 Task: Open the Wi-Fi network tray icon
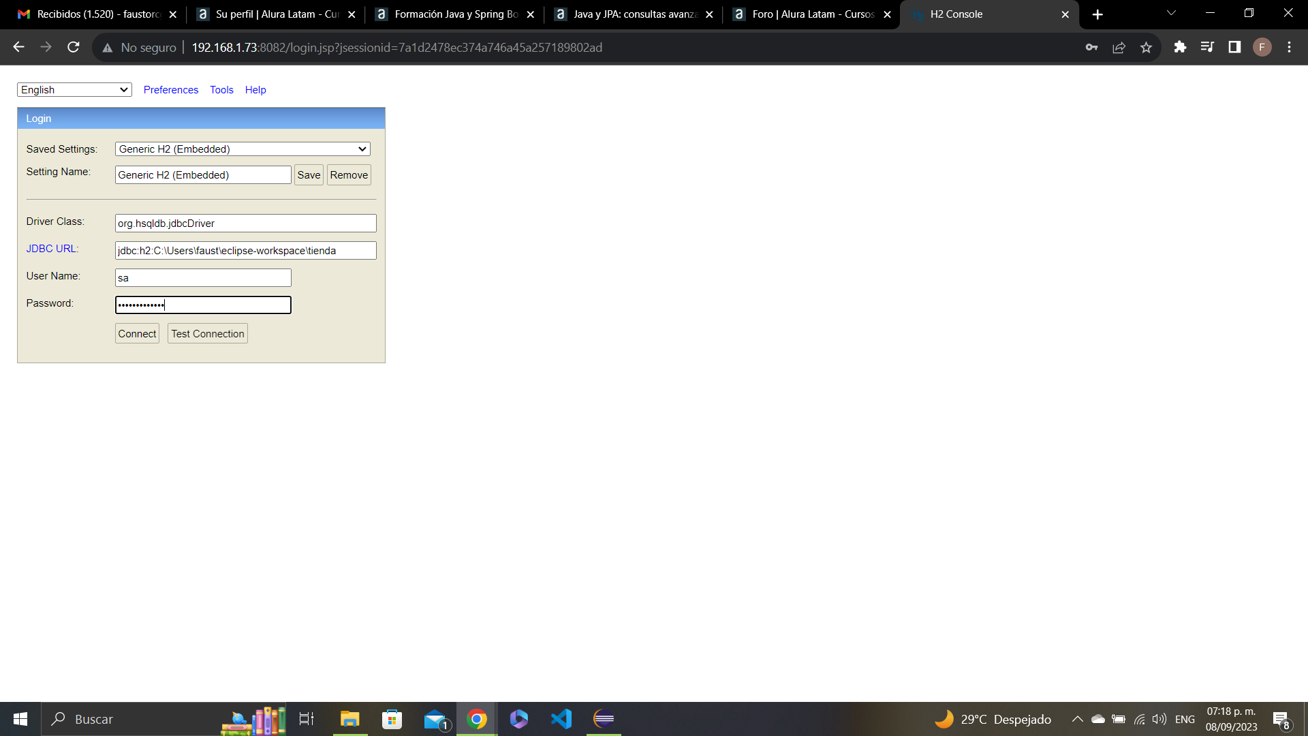point(1139,719)
